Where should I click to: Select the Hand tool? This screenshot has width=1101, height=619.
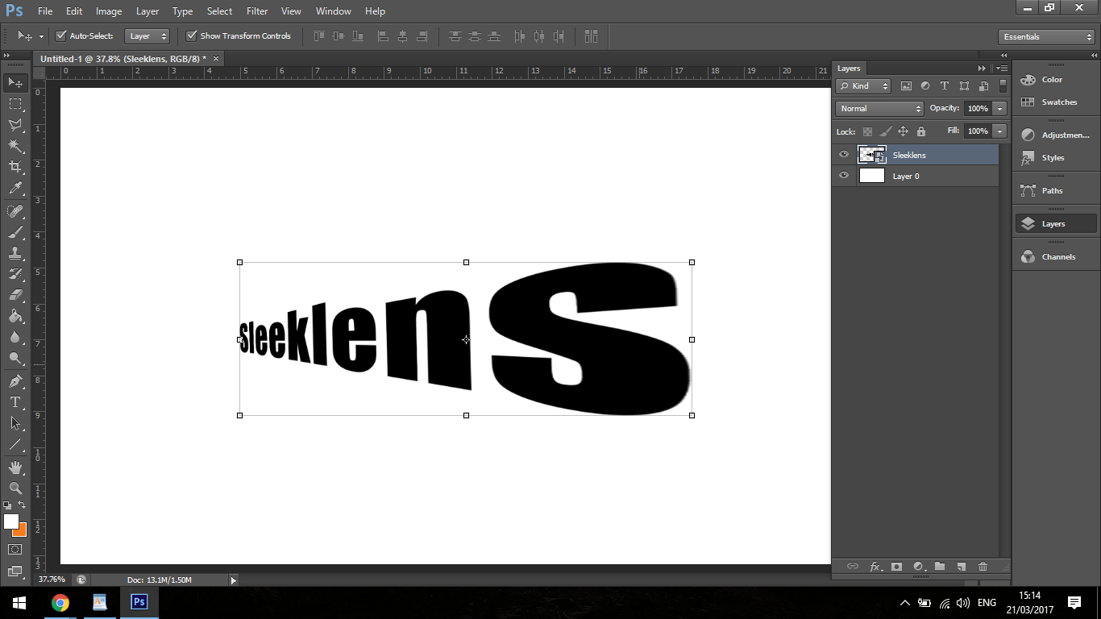coord(15,467)
